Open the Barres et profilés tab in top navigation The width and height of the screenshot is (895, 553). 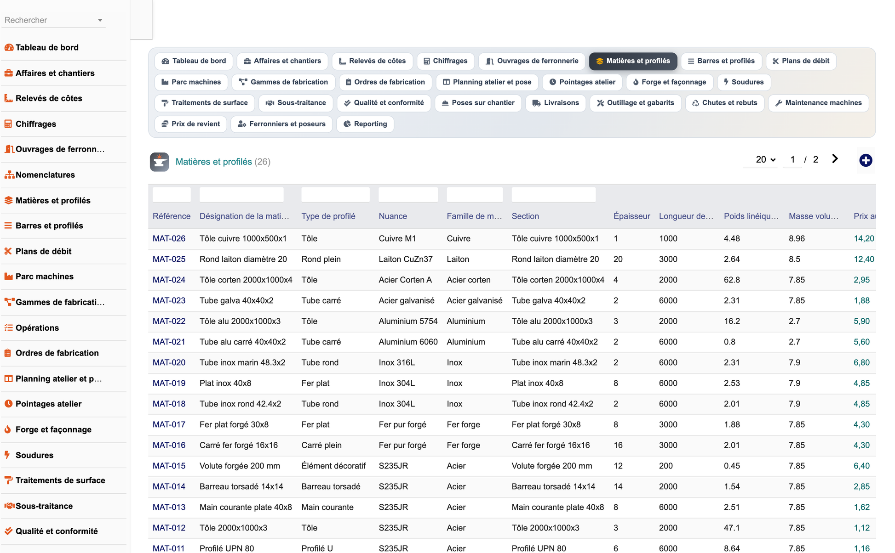coord(721,61)
